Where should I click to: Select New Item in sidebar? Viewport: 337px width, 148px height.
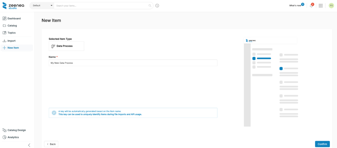(13, 48)
